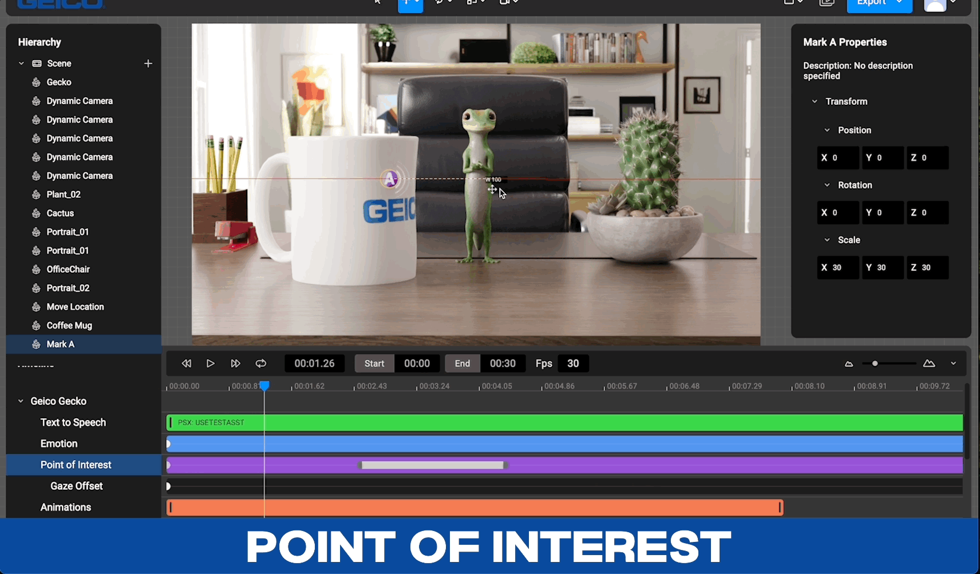The height and width of the screenshot is (574, 980).
Task: Edit the Rotation Z field
Action: click(927, 213)
